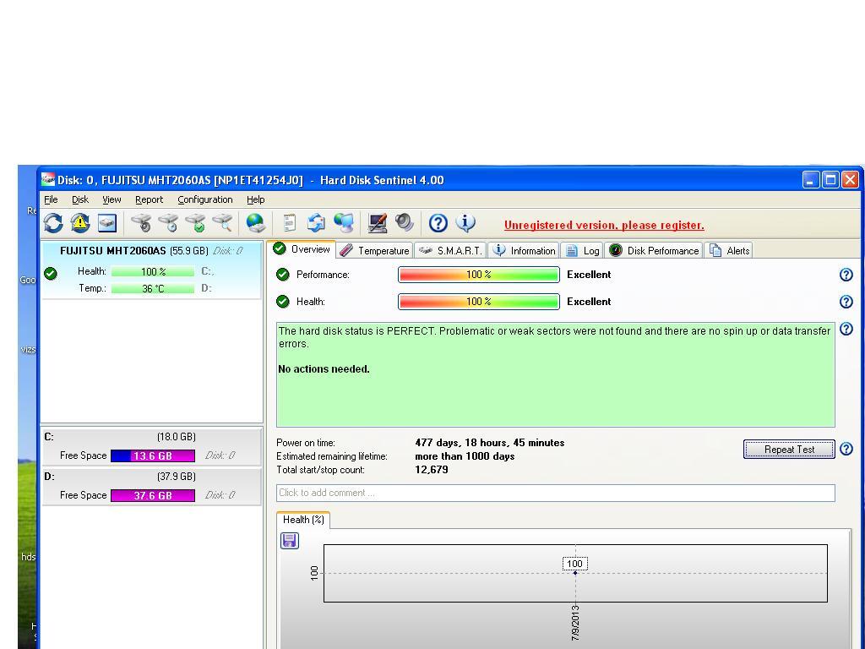Click the globe over disk toolbar icon

tap(255, 223)
